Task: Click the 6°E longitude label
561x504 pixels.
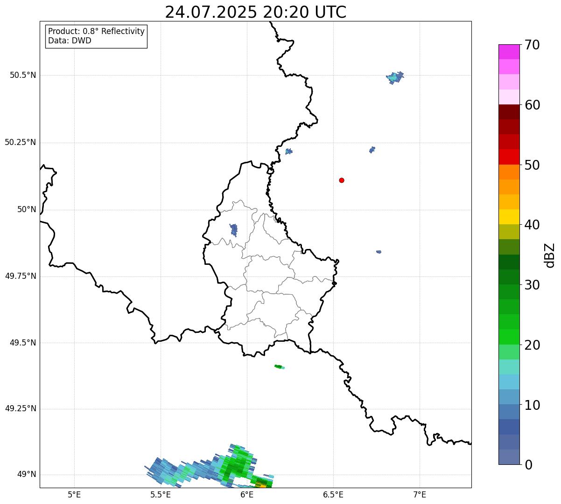Action: pyautogui.click(x=247, y=494)
